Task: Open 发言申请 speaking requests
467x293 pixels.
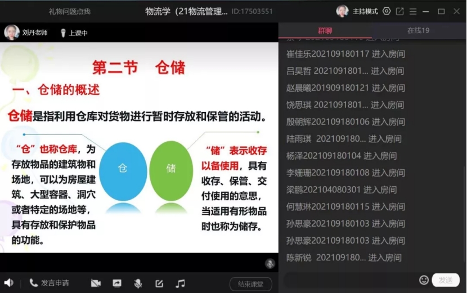Action: [x=49, y=283]
